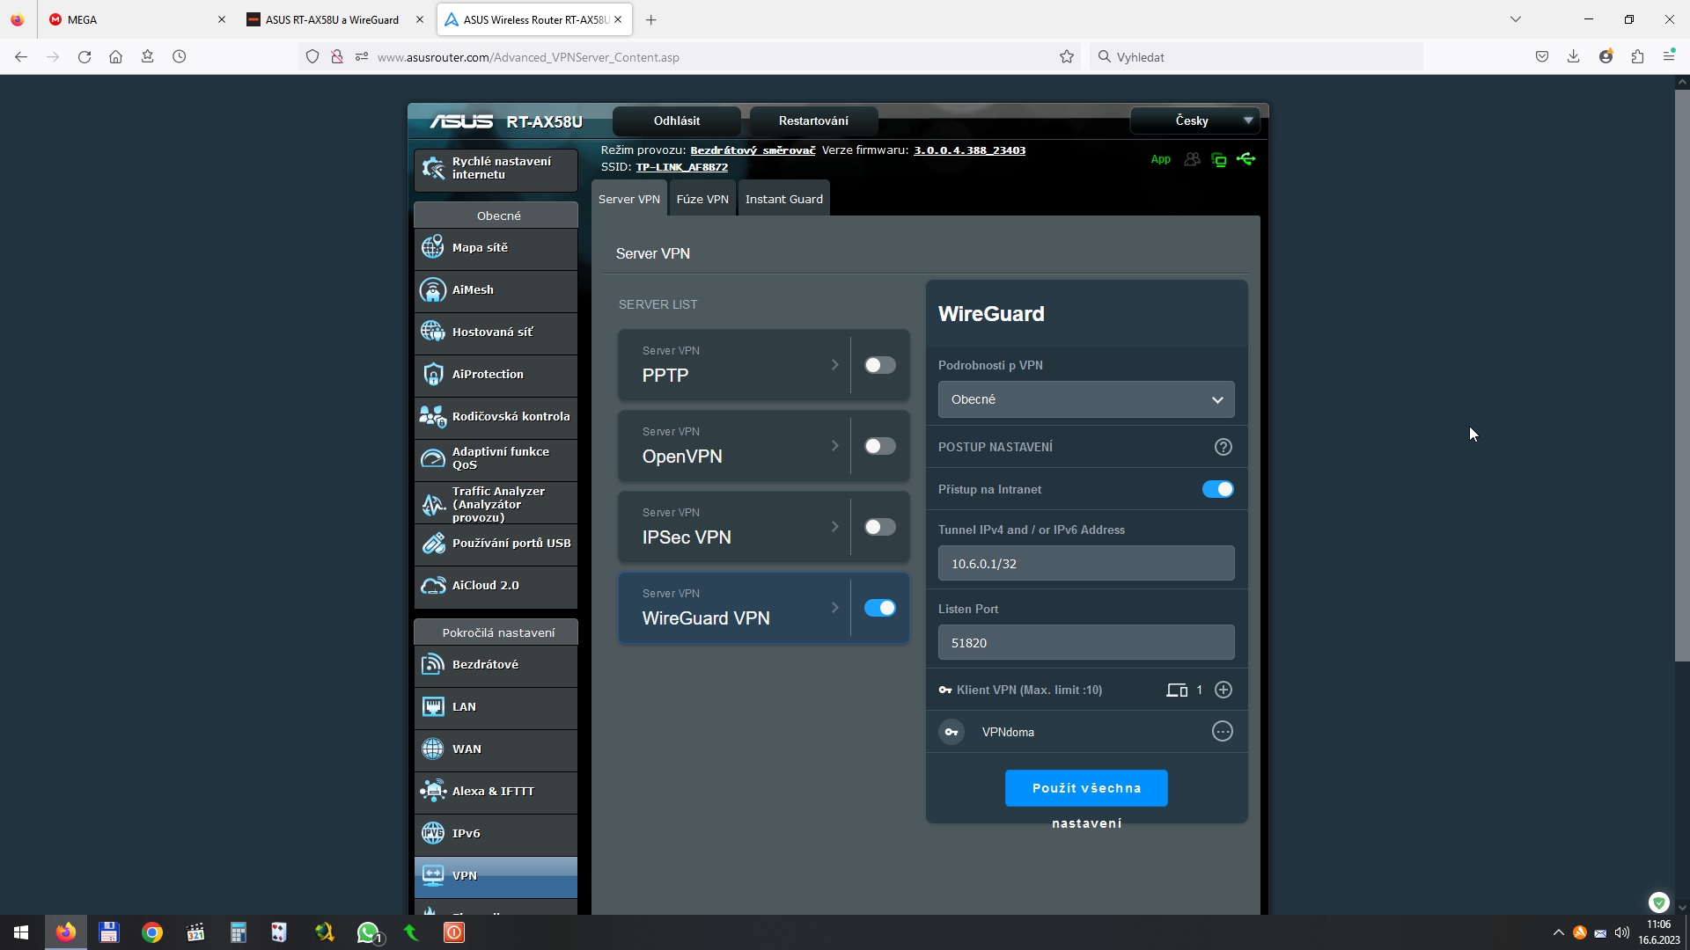Open Mapa sítě network map

pyautogui.click(x=496, y=248)
